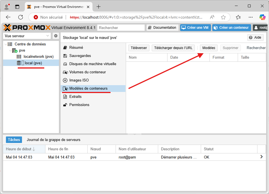
Task: Click the Résumé book icon
Action: [65, 48]
